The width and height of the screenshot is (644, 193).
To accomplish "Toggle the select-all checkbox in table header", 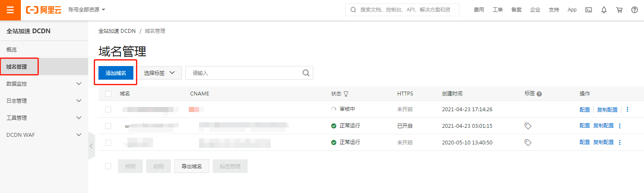I will coord(108,94).
